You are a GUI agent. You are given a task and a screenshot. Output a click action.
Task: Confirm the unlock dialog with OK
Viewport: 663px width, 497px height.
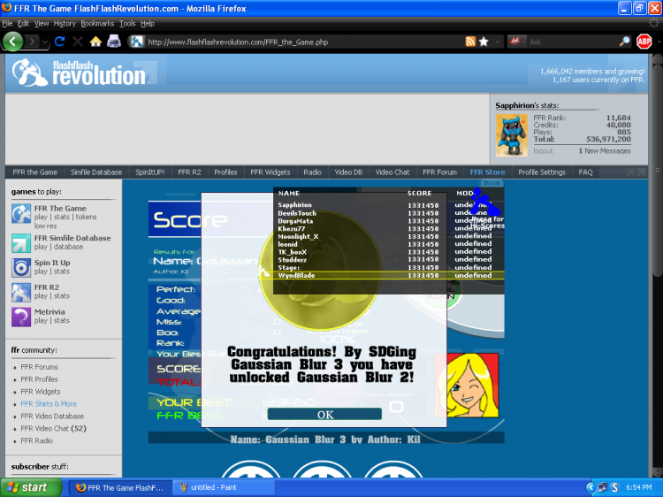[324, 414]
